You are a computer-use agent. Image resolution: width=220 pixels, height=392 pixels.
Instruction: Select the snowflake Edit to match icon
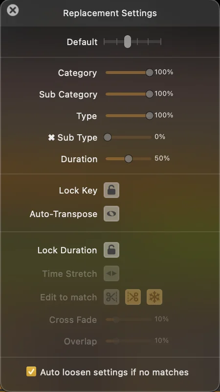click(x=154, y=297)
